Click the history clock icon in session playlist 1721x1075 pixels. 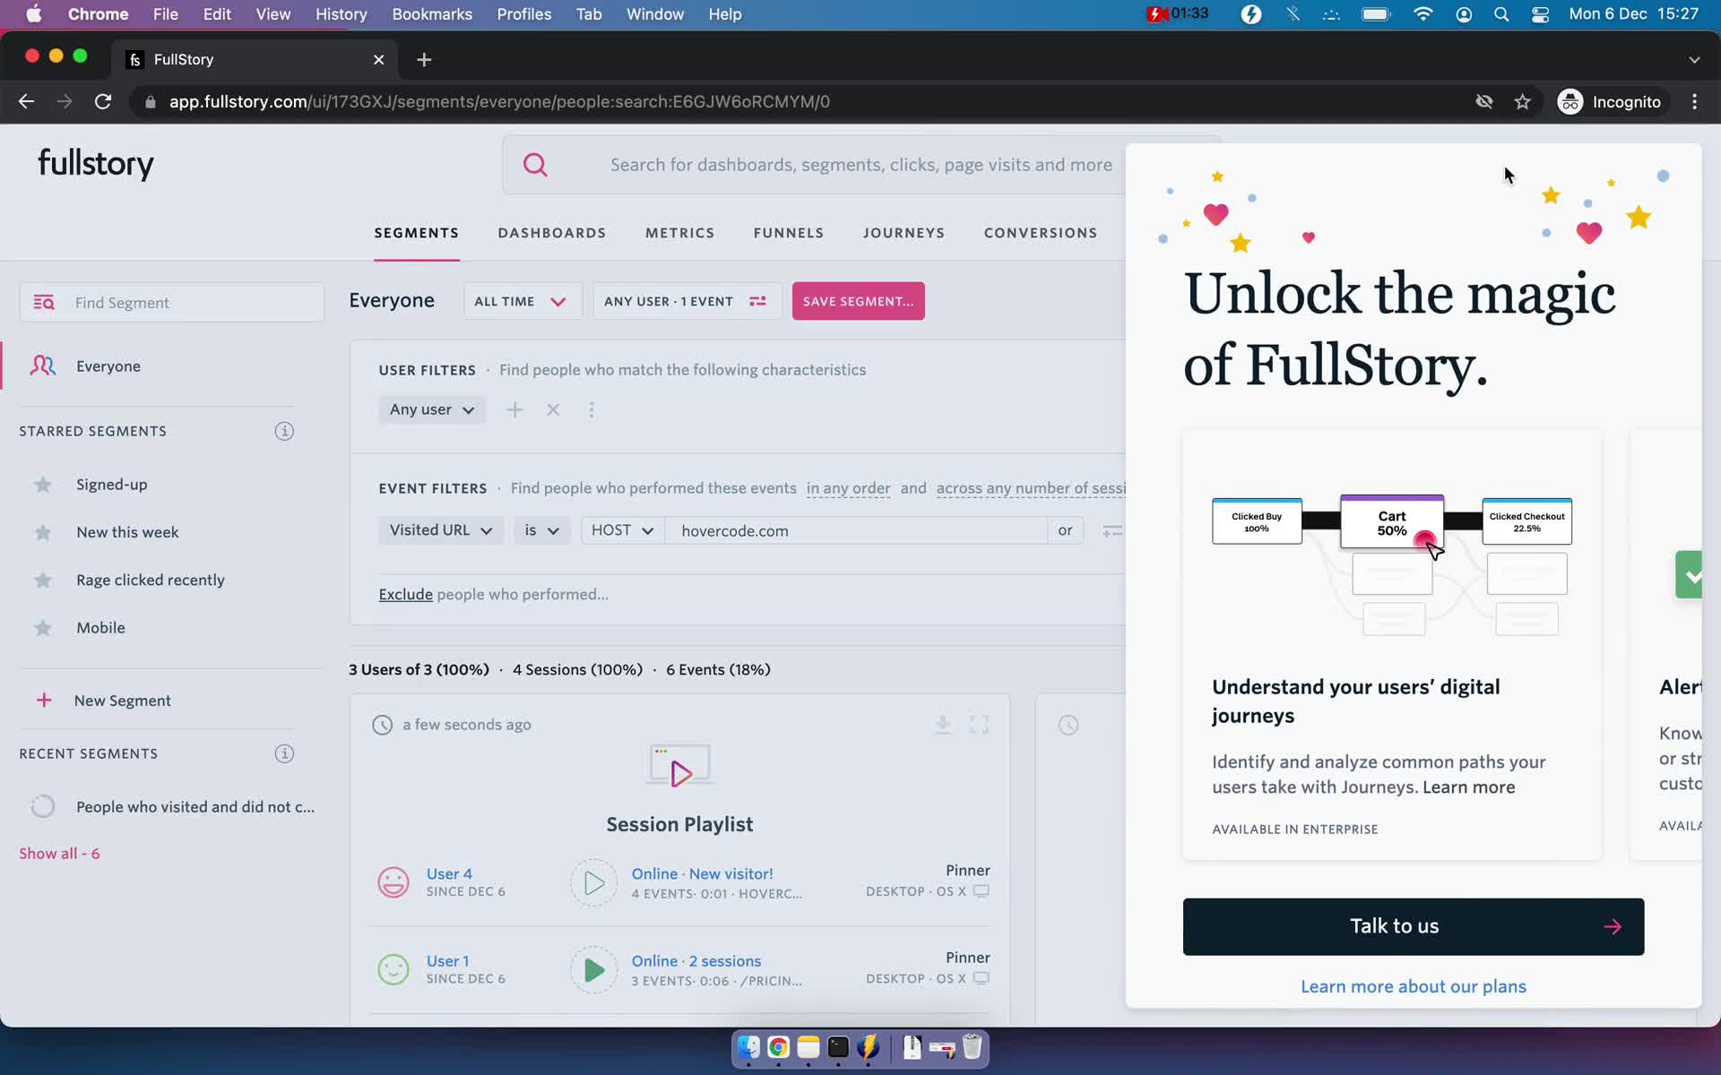[382, 725]
